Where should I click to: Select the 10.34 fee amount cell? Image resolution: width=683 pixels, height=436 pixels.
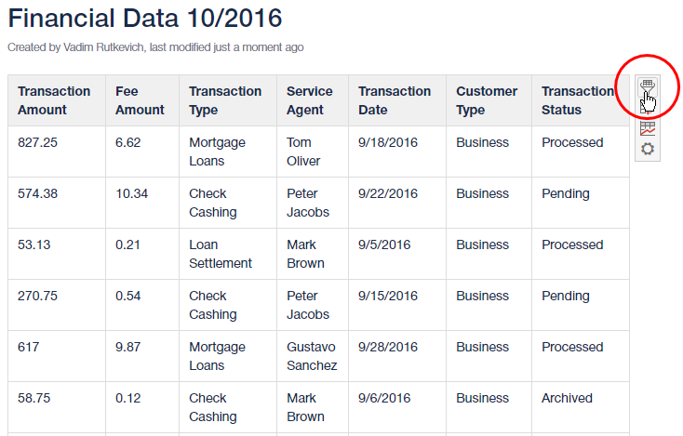(x=131, y=193)
